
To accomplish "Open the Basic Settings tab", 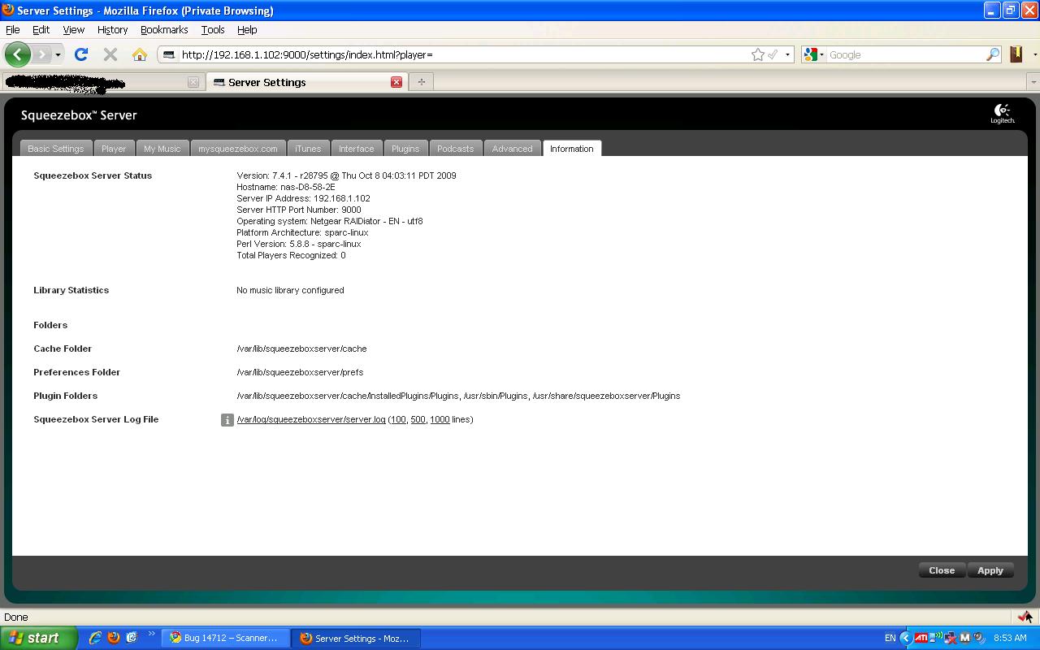I will pyautogui.click(x=55, y=149).
